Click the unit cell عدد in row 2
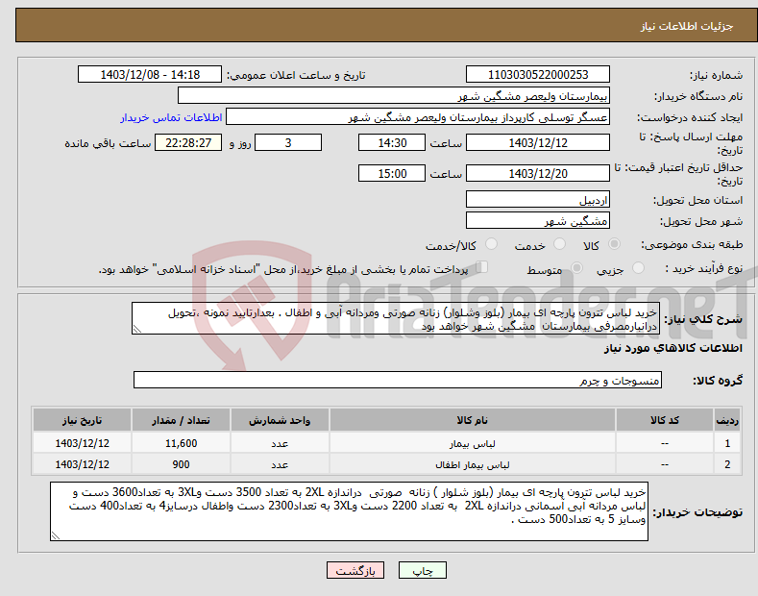758x596 pixels. [280, 464]
